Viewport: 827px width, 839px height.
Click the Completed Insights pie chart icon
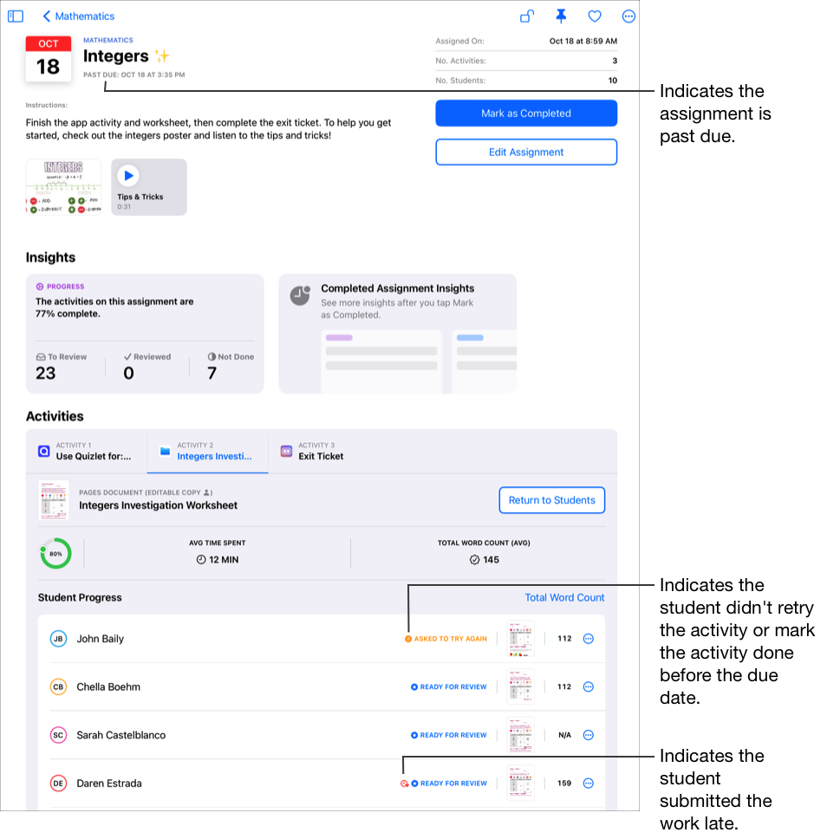pos(300,296)
